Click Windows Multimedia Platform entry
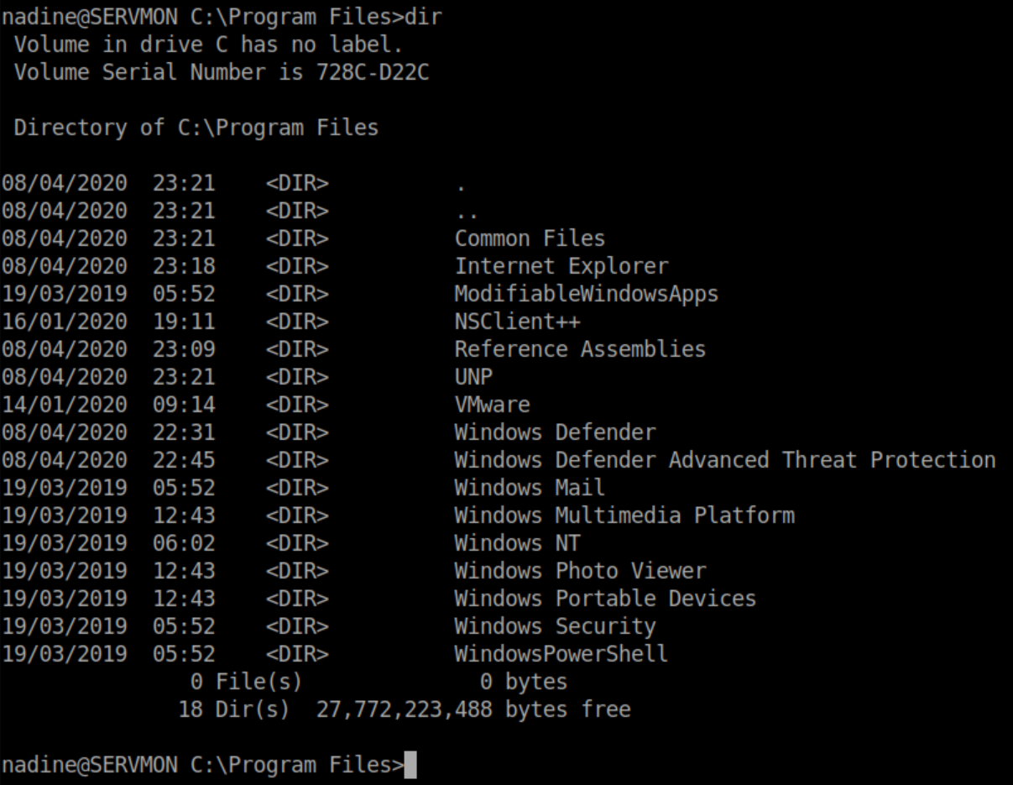This screenshot has height=785, width=1013. click(624, 515)
